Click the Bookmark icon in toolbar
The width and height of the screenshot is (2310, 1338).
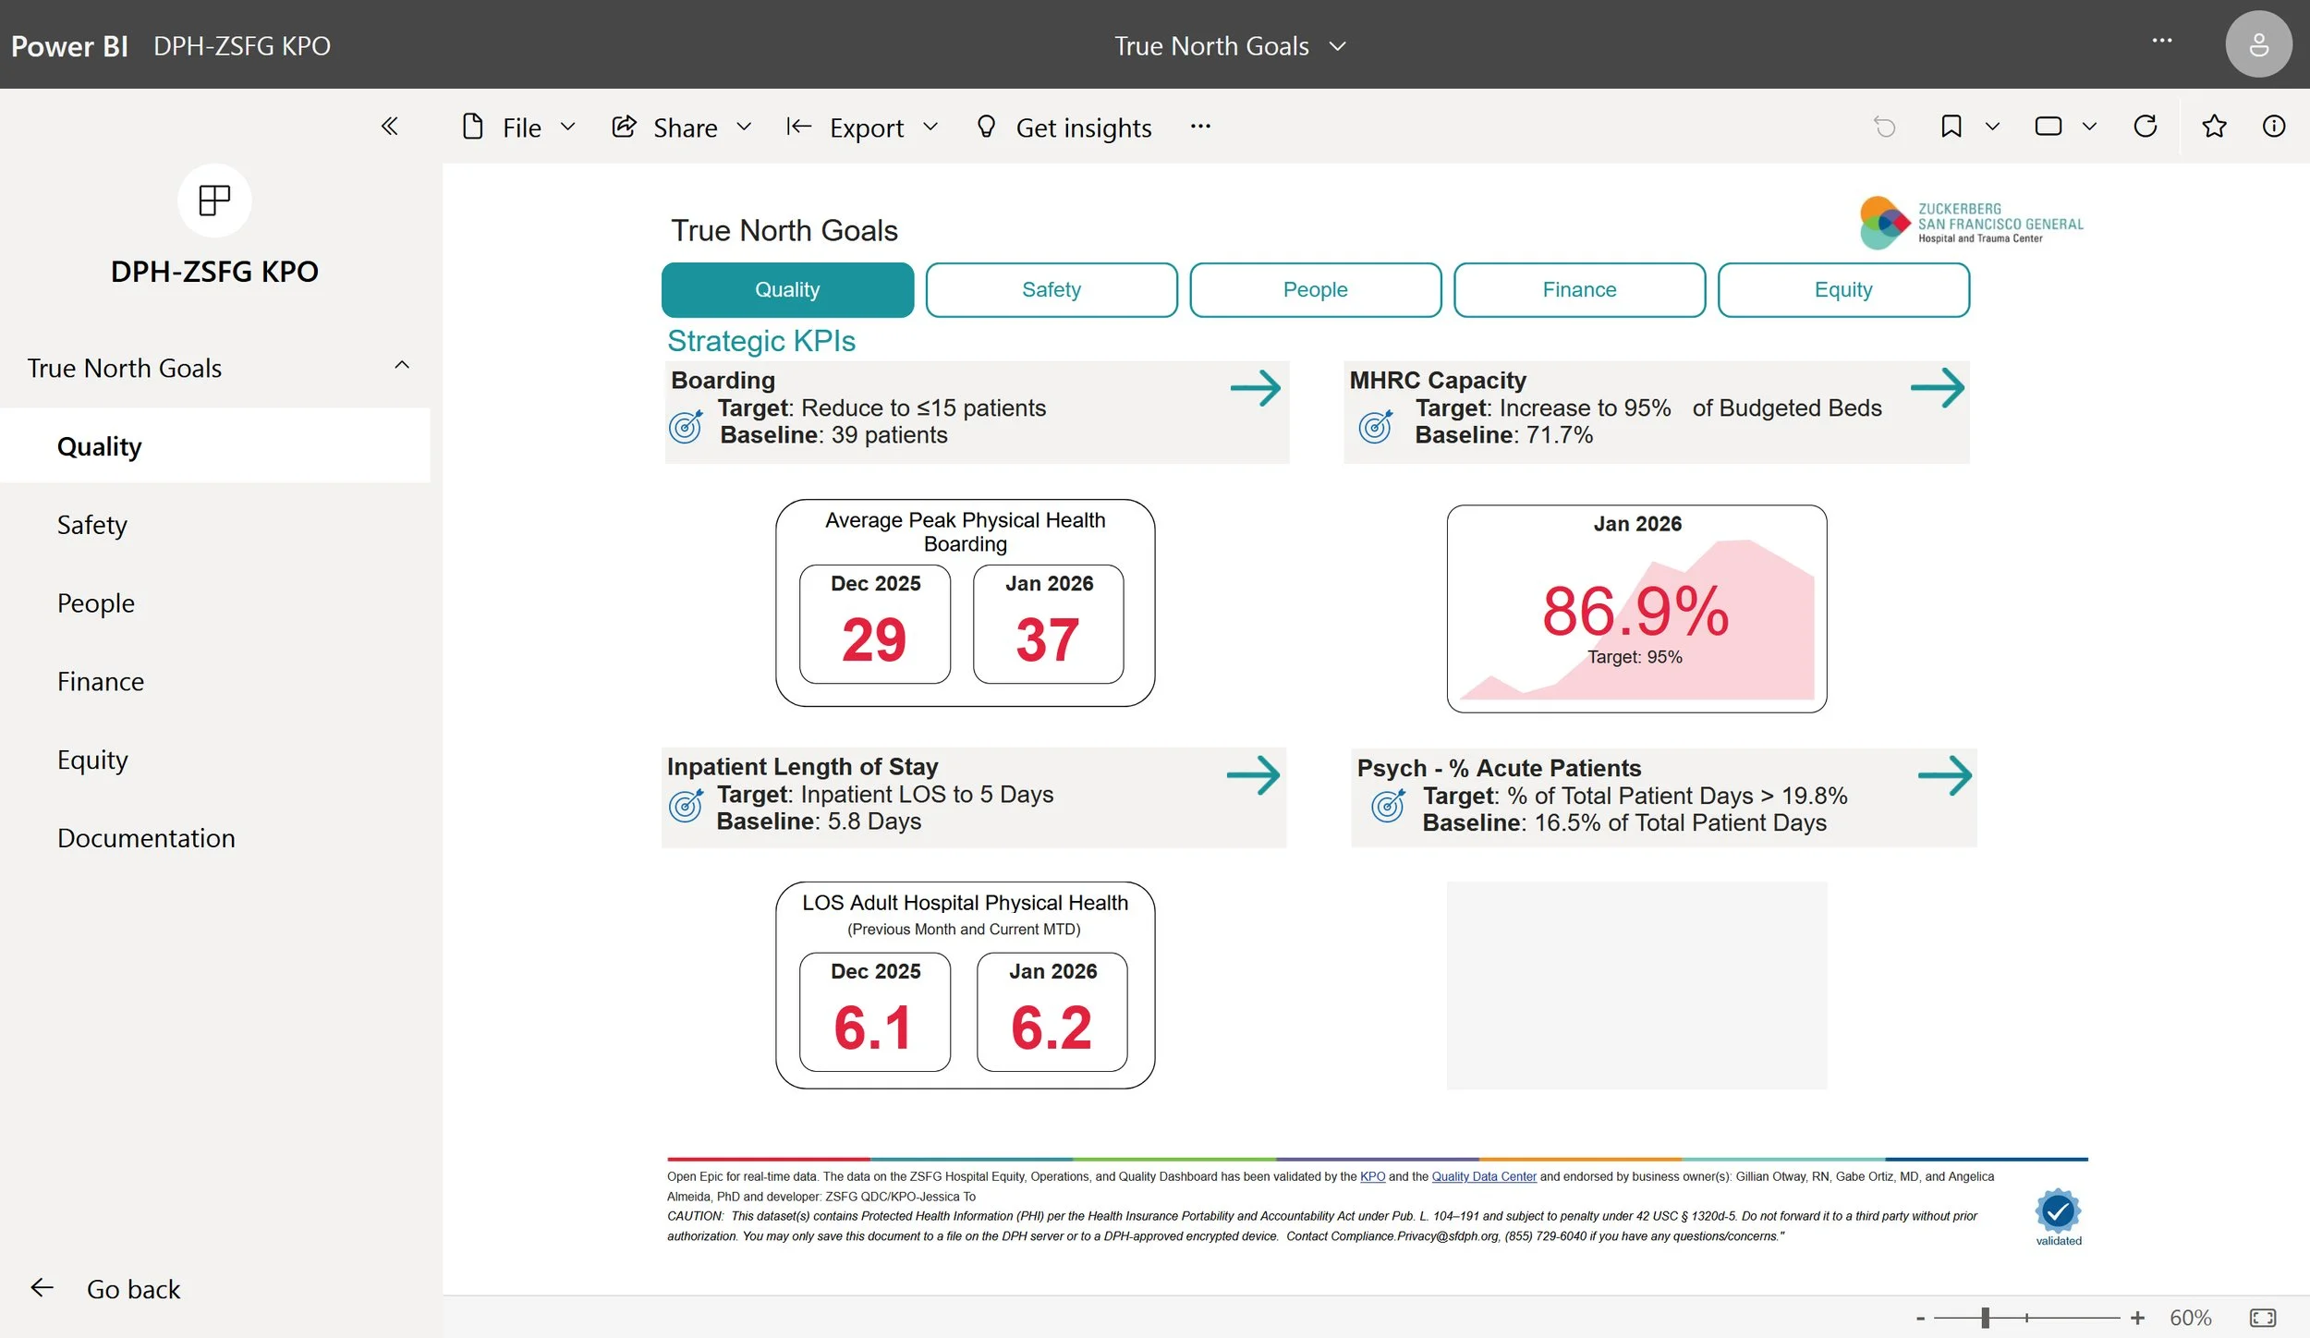pos(1951,127)
